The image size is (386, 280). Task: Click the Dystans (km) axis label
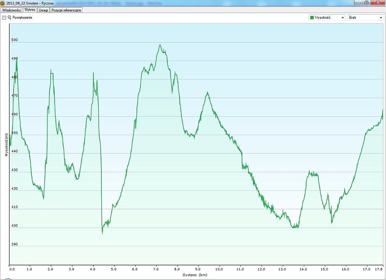pos(195,275)
